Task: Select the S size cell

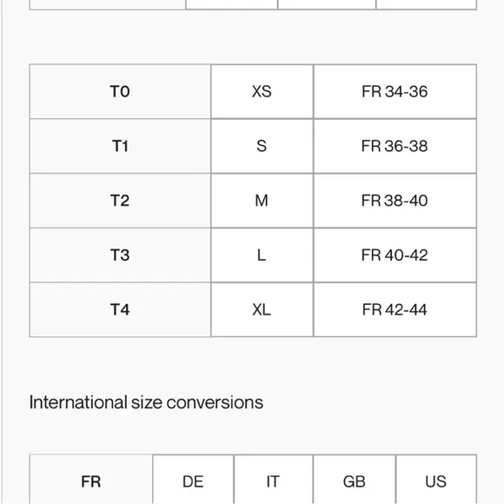Action: click(x=262, y=146)
